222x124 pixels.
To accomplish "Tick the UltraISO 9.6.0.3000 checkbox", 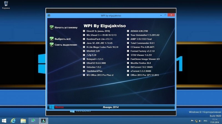I will click(x=84, y=63).
